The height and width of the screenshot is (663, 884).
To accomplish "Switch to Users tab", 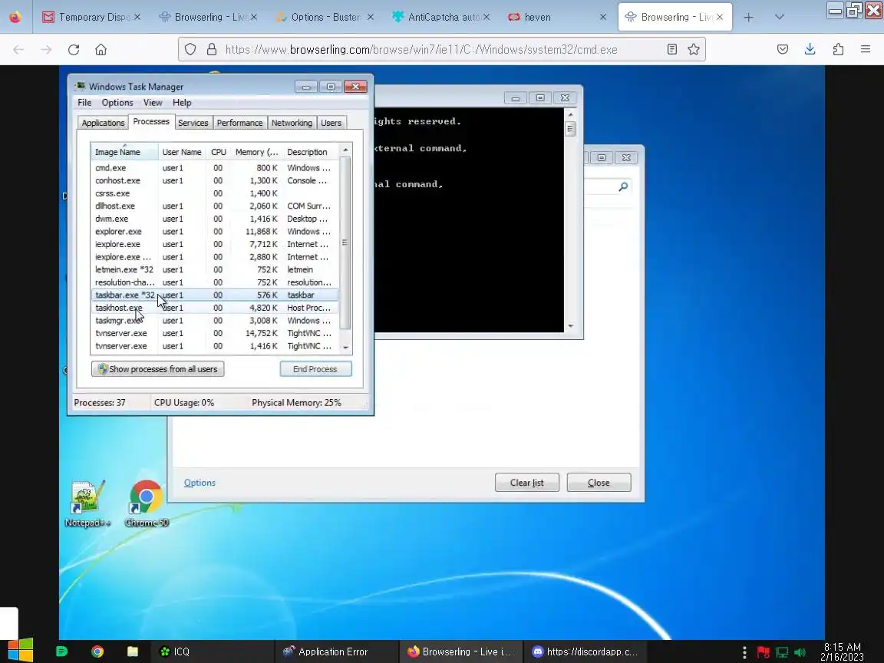I will [x=331, y=123].
